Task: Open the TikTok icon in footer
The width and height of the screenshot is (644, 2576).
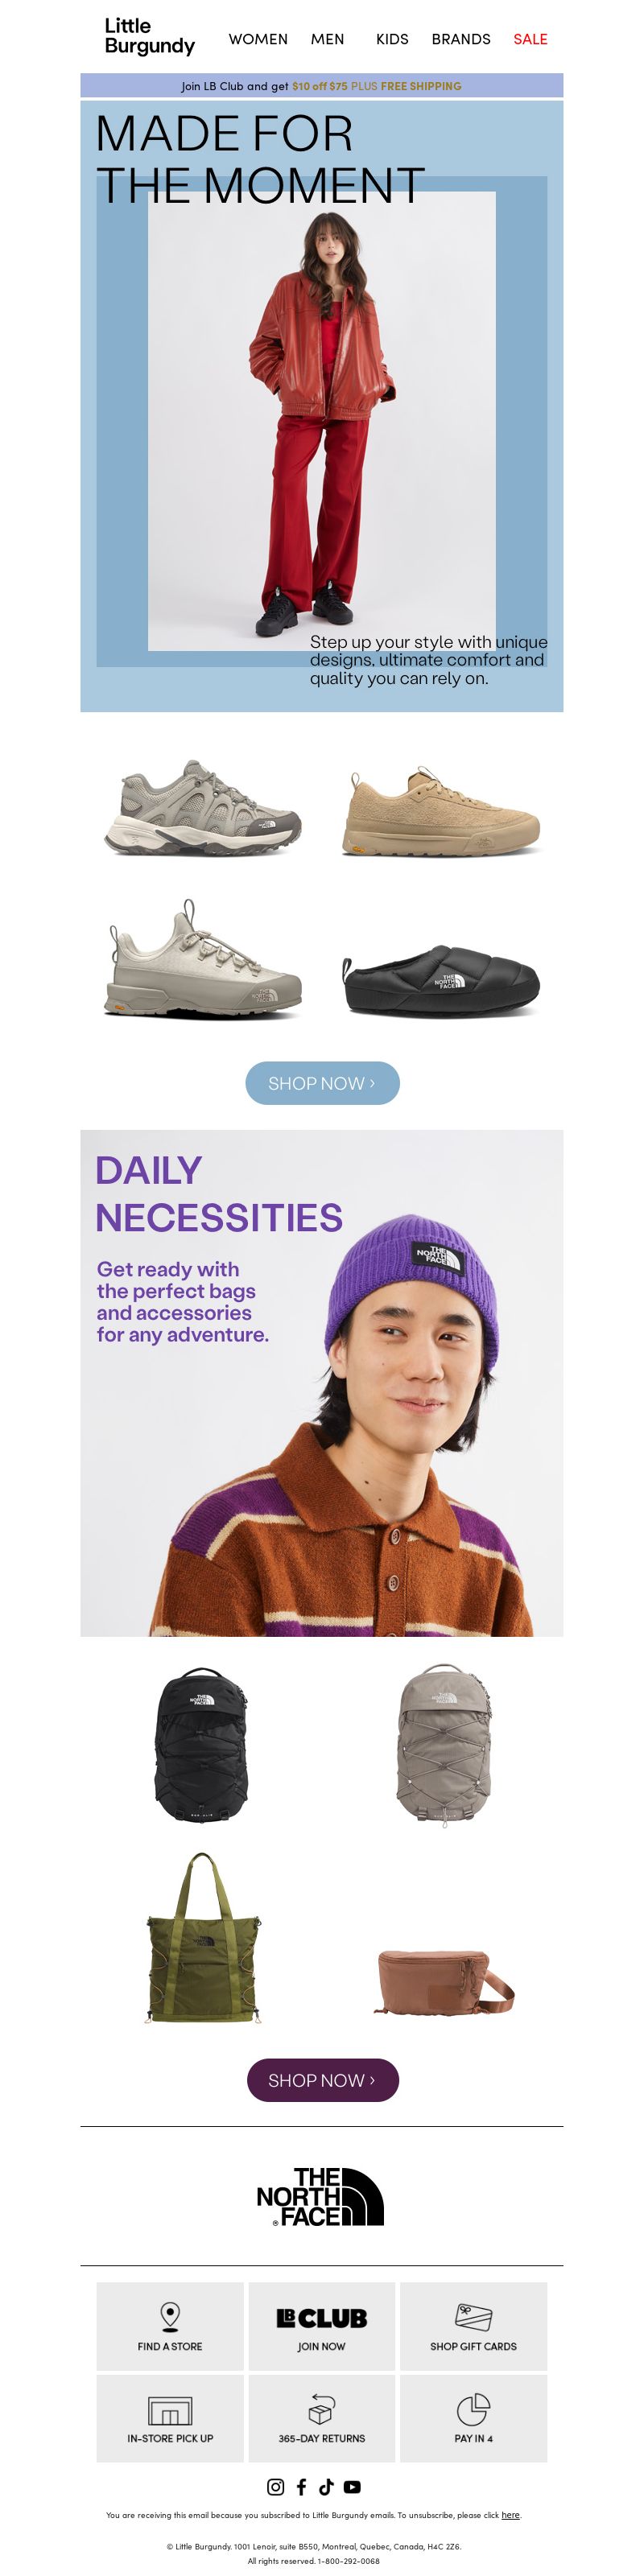Action: (x=326, y=2486)
